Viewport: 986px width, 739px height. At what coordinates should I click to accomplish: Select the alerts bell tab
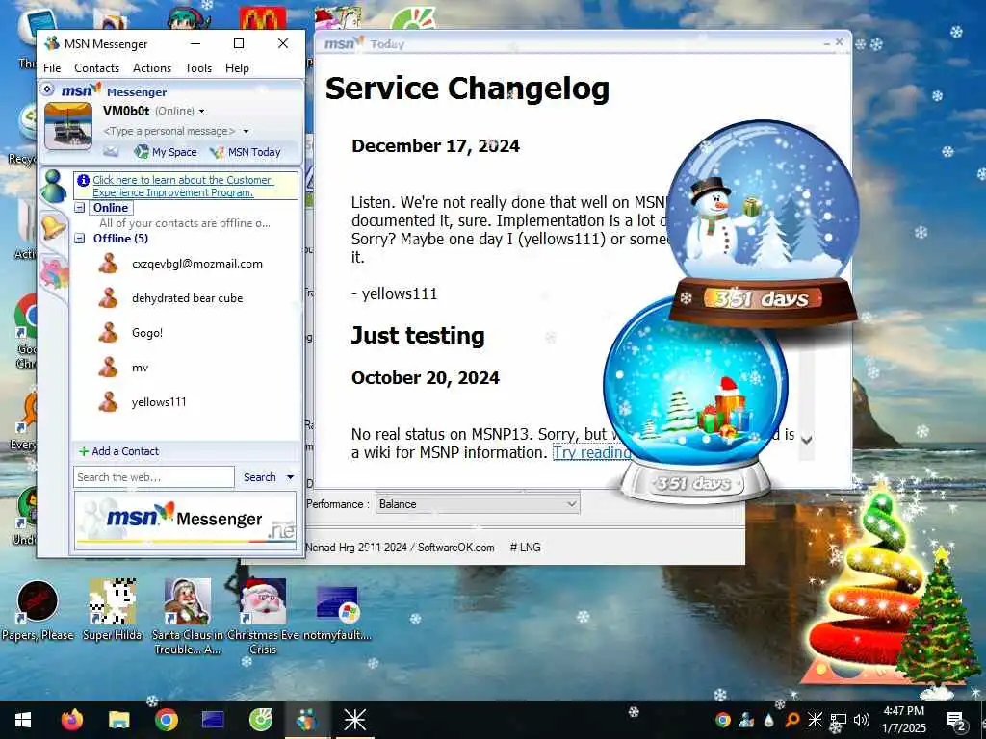pyautogui.click(x=54, y=227)
